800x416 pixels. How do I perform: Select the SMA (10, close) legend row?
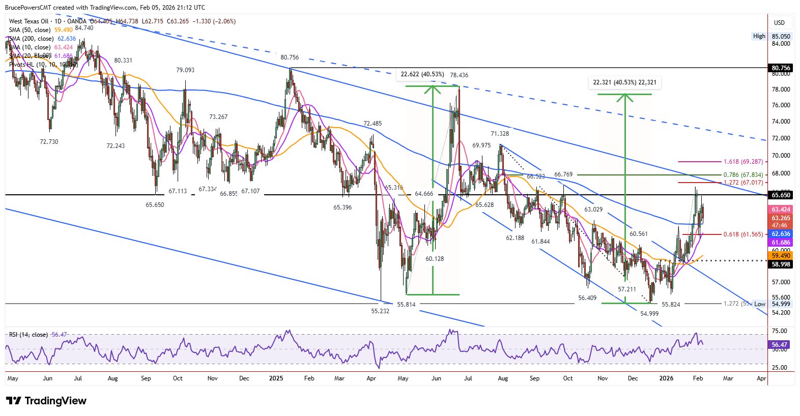coord(41,47)
